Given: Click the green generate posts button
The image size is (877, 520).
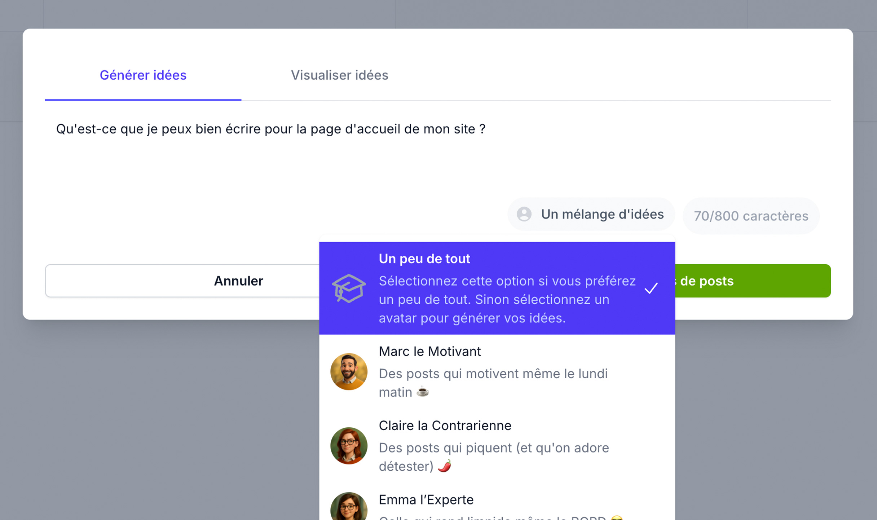Looking at the screenshot, I should pyautogui.click(x=753, y=281).
